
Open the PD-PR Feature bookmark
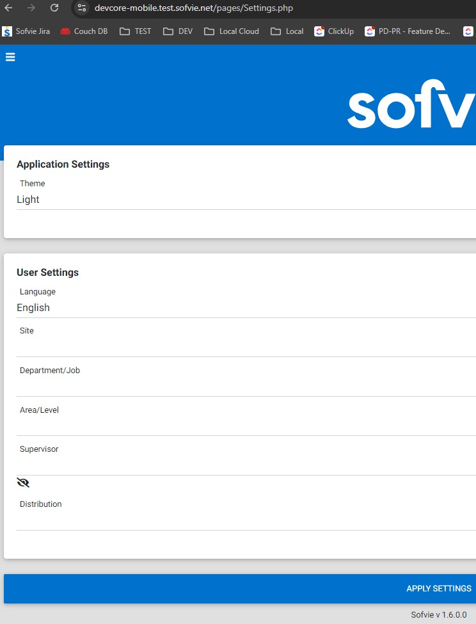click(408, 31)
